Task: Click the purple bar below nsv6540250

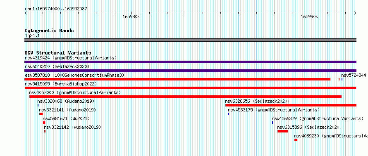Action: (190, 71)
